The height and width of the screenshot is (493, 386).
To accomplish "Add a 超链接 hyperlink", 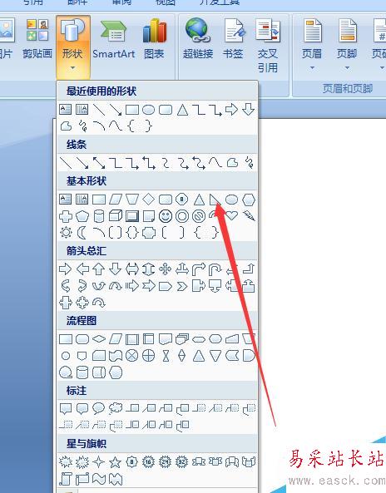I will (x=198, y=39).
